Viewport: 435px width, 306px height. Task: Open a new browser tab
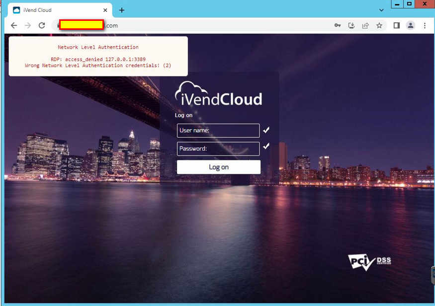pyautogui.click(x=121, y=10)
